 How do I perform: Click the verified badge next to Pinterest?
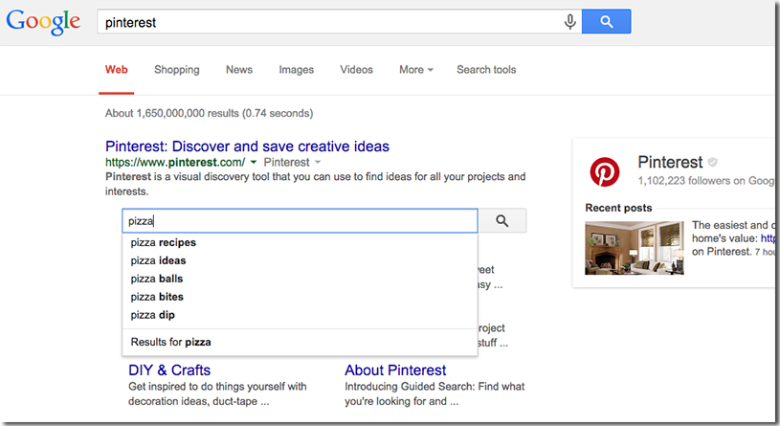tap(712, 163)
